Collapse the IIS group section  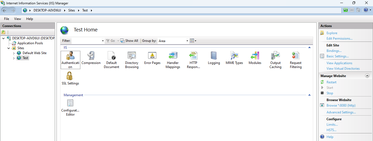309,48
